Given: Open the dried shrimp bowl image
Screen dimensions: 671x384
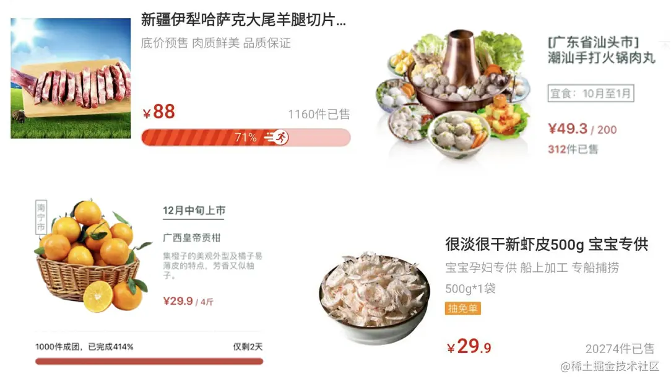Looking at the screenshot, I should (374, 298).
